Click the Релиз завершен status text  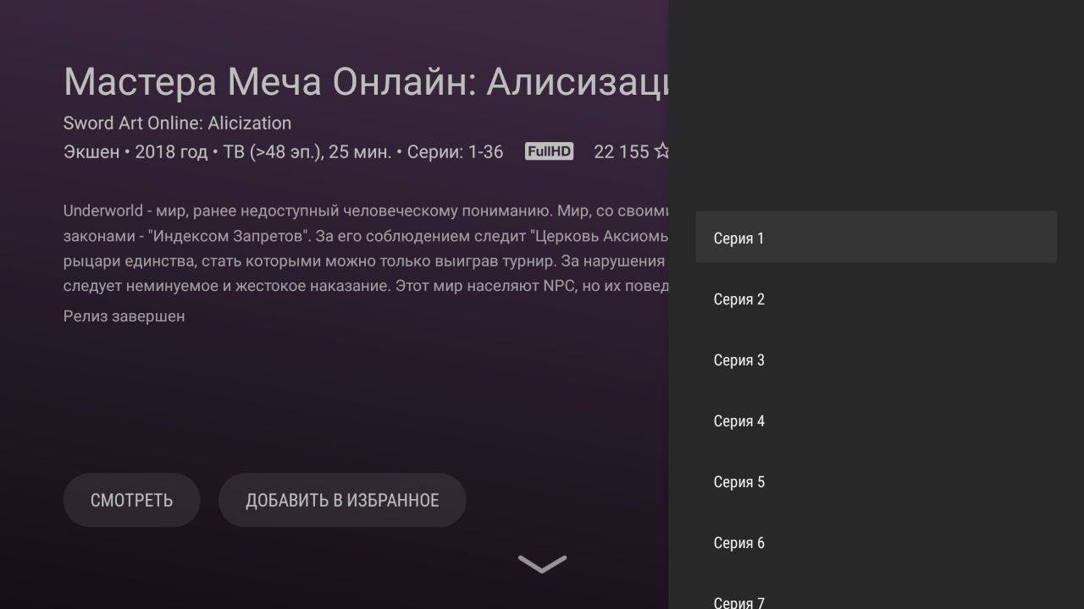click(x=124, y=316)
